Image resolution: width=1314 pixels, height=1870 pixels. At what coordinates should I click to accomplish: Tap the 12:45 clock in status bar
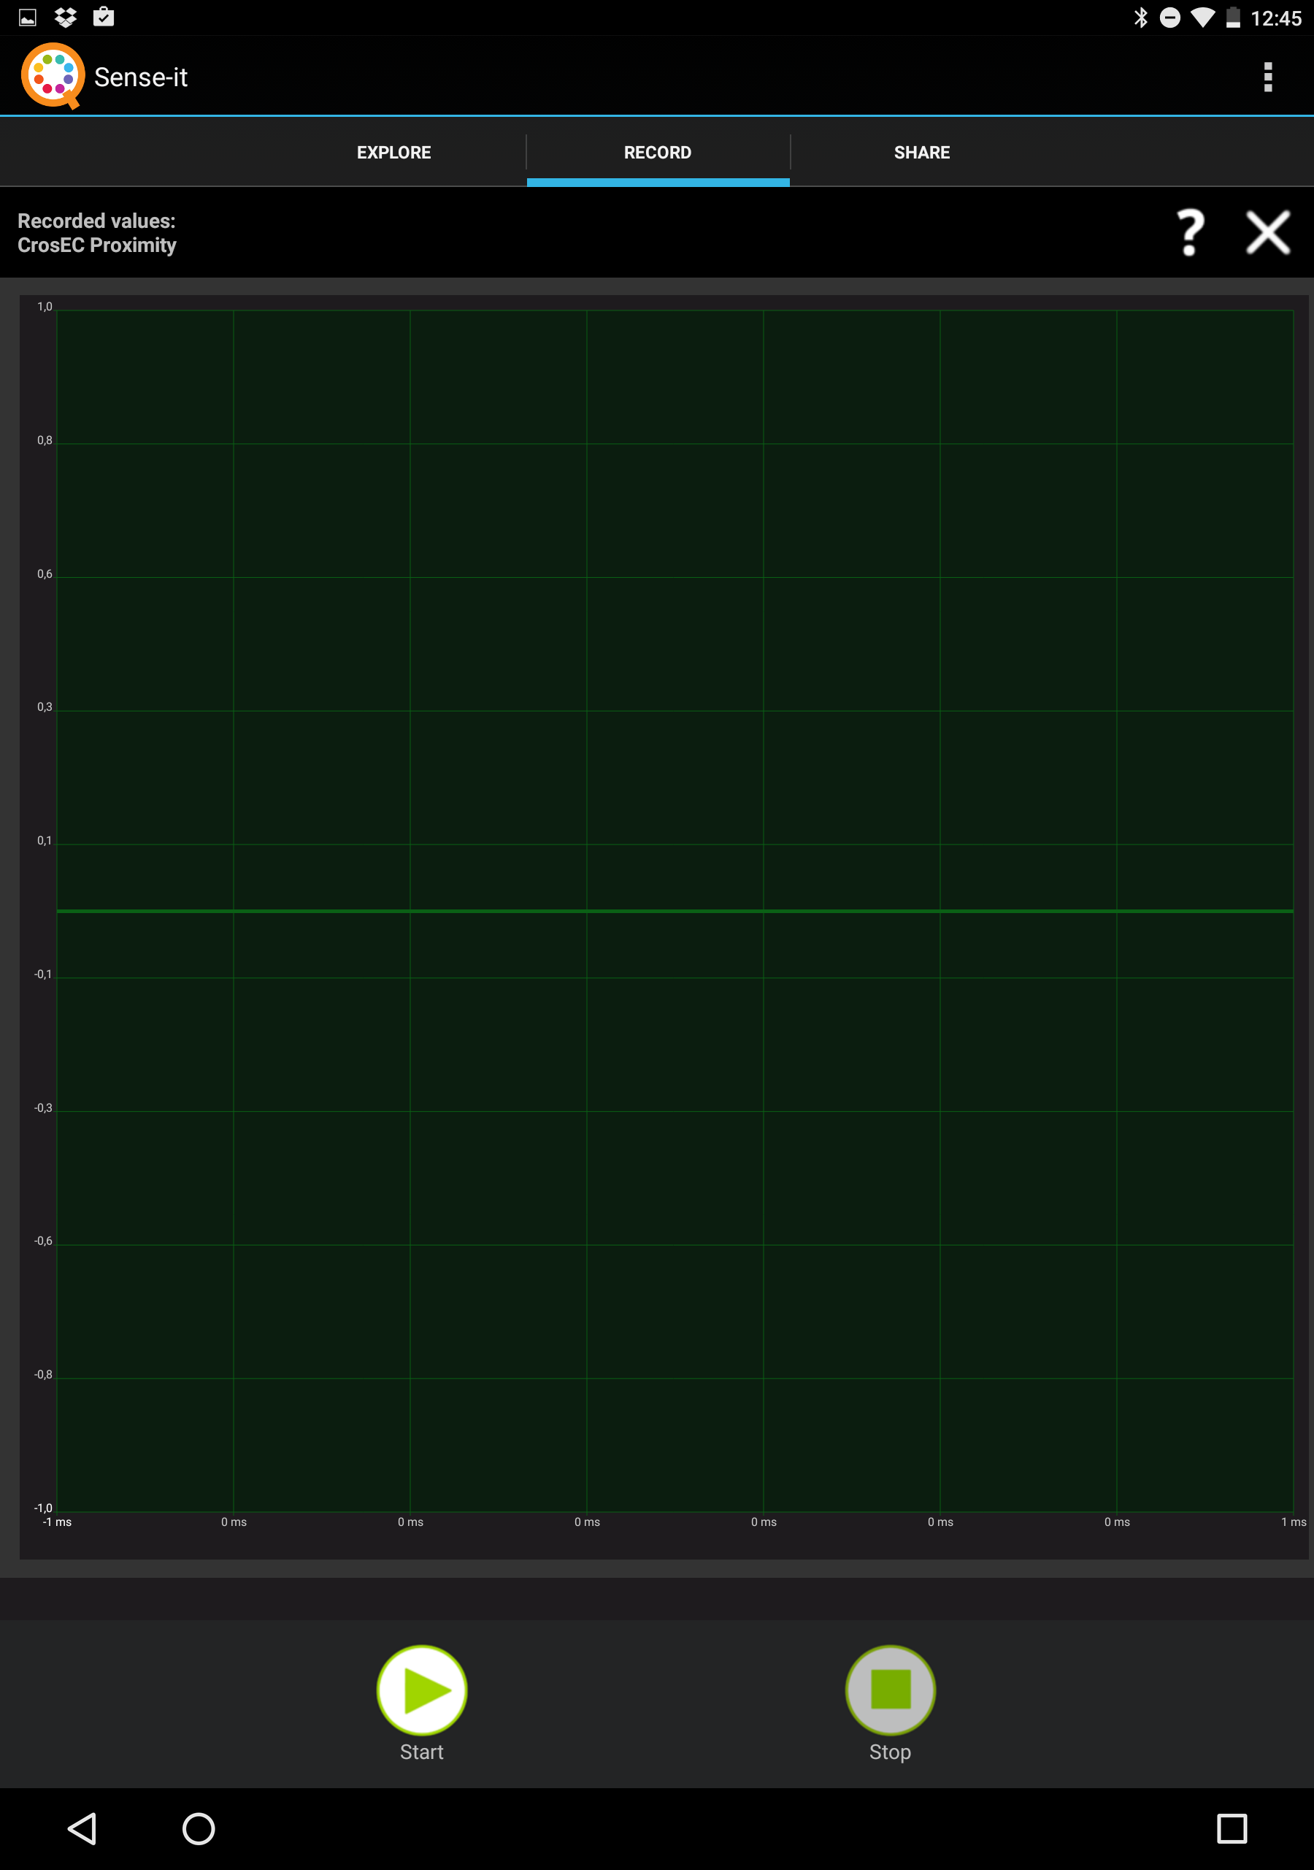1276,18
